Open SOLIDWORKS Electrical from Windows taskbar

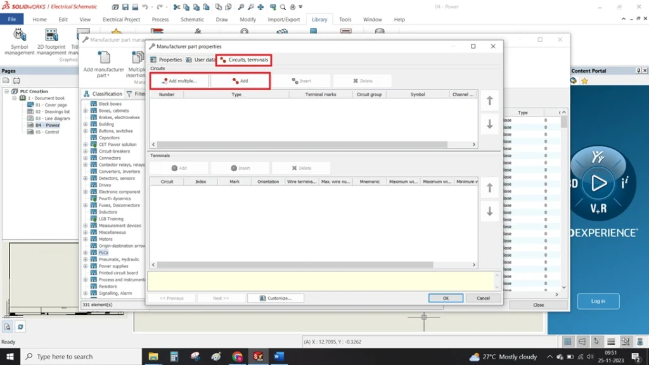pyautogui.click(x=258, y=356)
